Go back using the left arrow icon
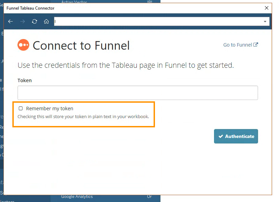The width and height of the screenshot is (279, 202). point(11,22)
